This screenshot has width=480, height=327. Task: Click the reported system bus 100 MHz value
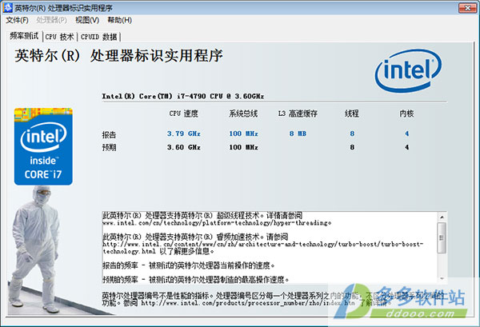point(244,134)
